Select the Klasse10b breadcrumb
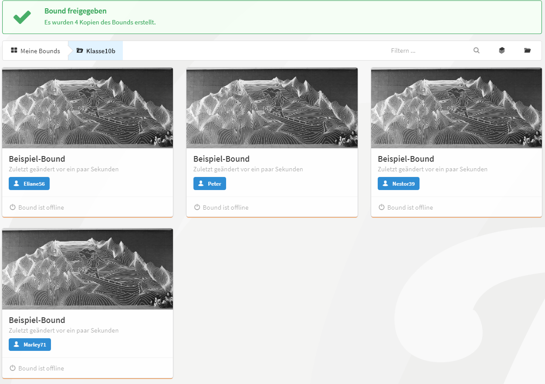The height and width of the screenshot is (384, 545). (96, 51)
